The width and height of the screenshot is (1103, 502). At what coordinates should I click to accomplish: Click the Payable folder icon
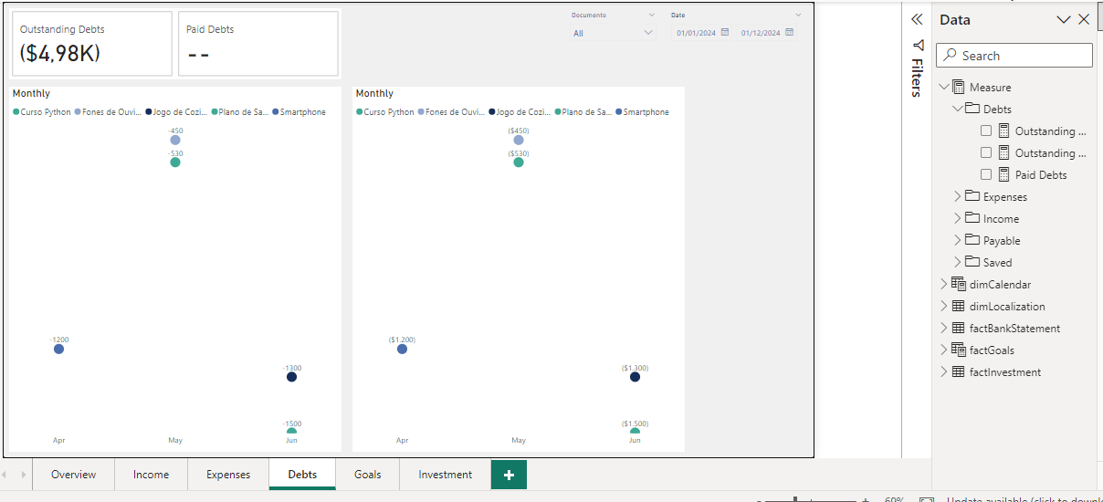(972, 240)
